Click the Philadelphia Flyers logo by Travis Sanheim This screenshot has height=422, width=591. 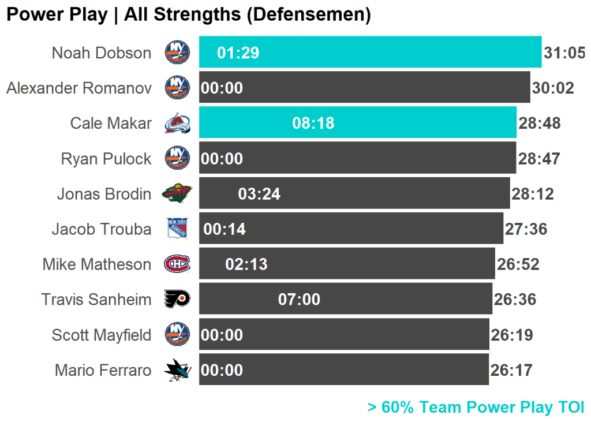point(177,299)
